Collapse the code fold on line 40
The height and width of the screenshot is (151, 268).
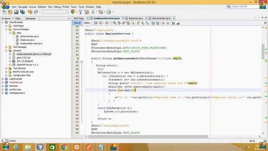tap(82, 62)
